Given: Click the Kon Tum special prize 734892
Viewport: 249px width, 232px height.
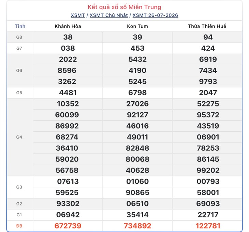Looking at the screenshot, I should (x=137, y=226).
